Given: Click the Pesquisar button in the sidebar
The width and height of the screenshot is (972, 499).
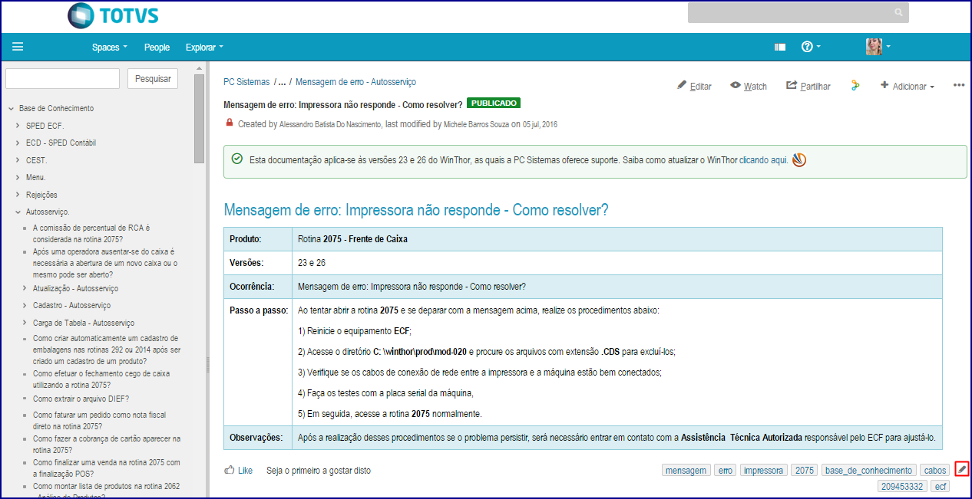Looking at the screenshot, I should tap(152, 78).
